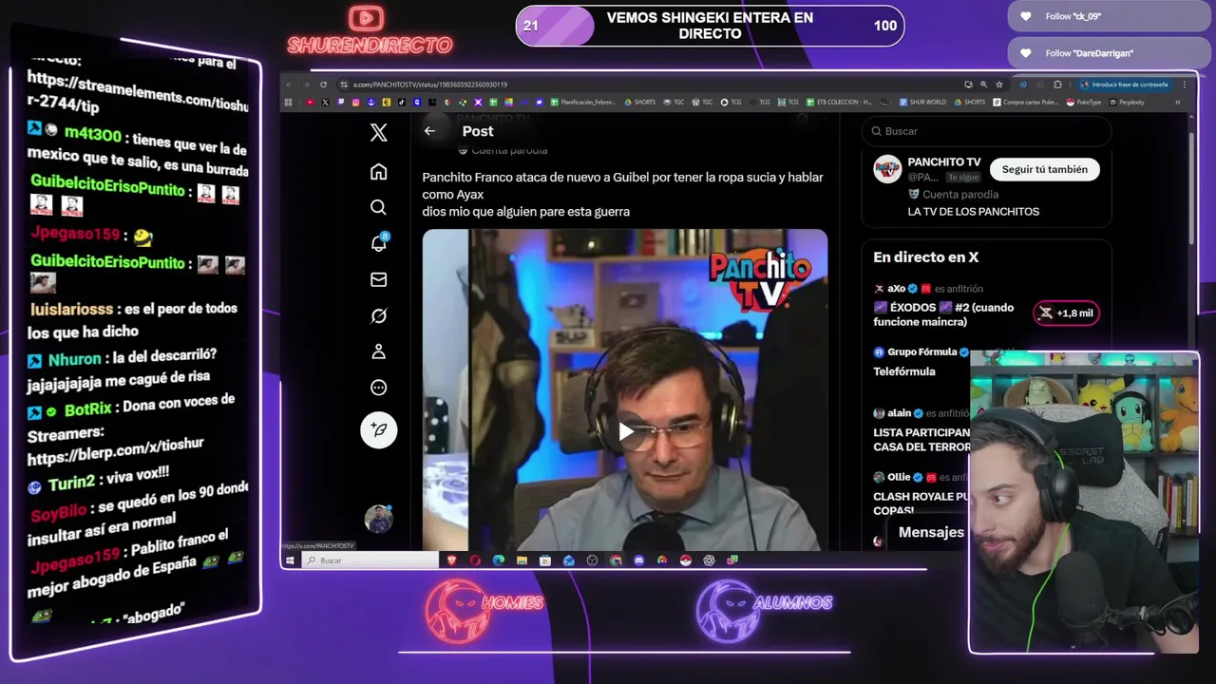This screenshot has width=1216, height=684.
Task: Open Ollie CLASH ROYALE live entry
Action: click(921, 494)
